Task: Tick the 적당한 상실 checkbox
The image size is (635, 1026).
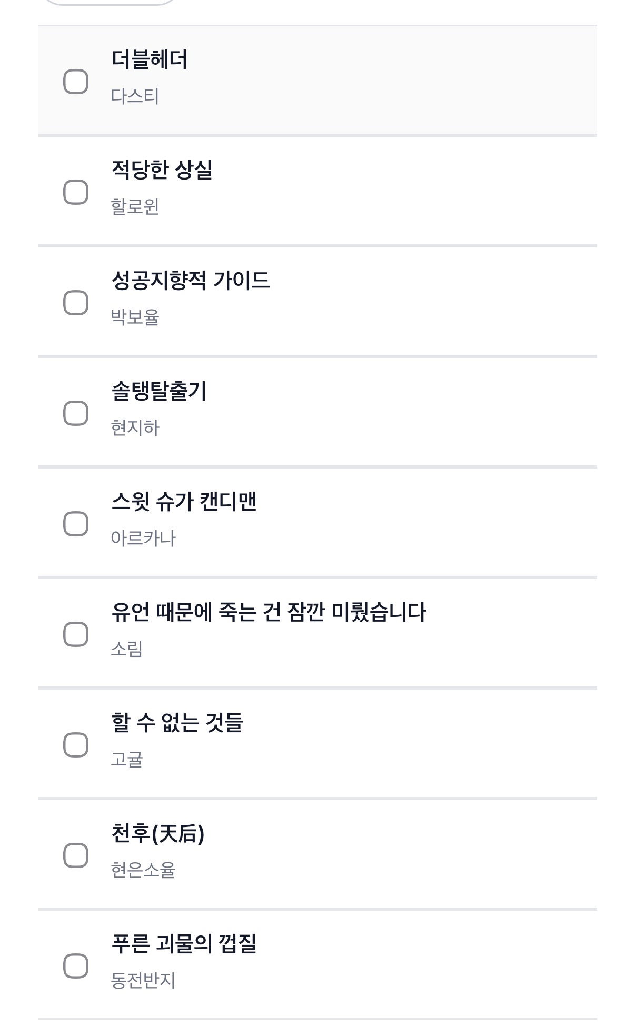Action: 76,192
